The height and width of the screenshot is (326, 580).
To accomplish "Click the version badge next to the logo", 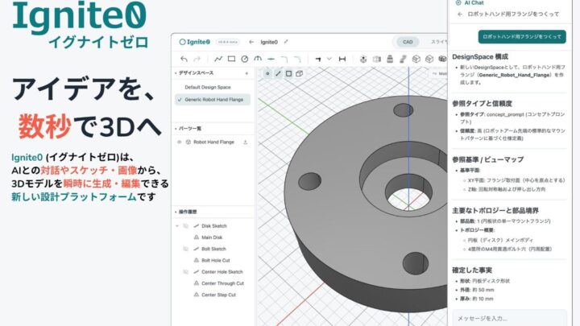I will pyautogui.click(x=227, y=42).
